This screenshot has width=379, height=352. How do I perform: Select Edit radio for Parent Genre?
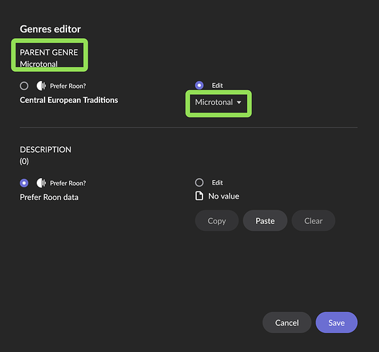(199, 85)
